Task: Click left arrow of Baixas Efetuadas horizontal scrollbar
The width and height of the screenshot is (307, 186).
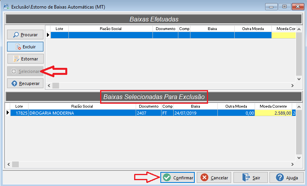Action: pos(49,85)
